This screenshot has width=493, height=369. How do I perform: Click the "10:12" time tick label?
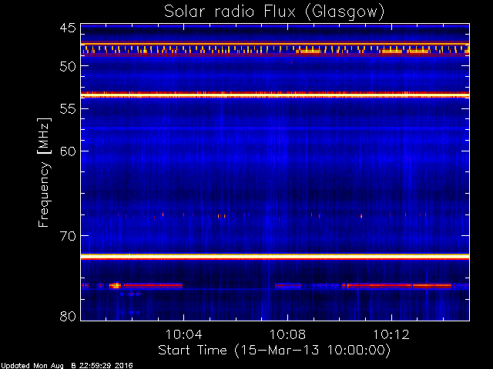coord(391,334)
